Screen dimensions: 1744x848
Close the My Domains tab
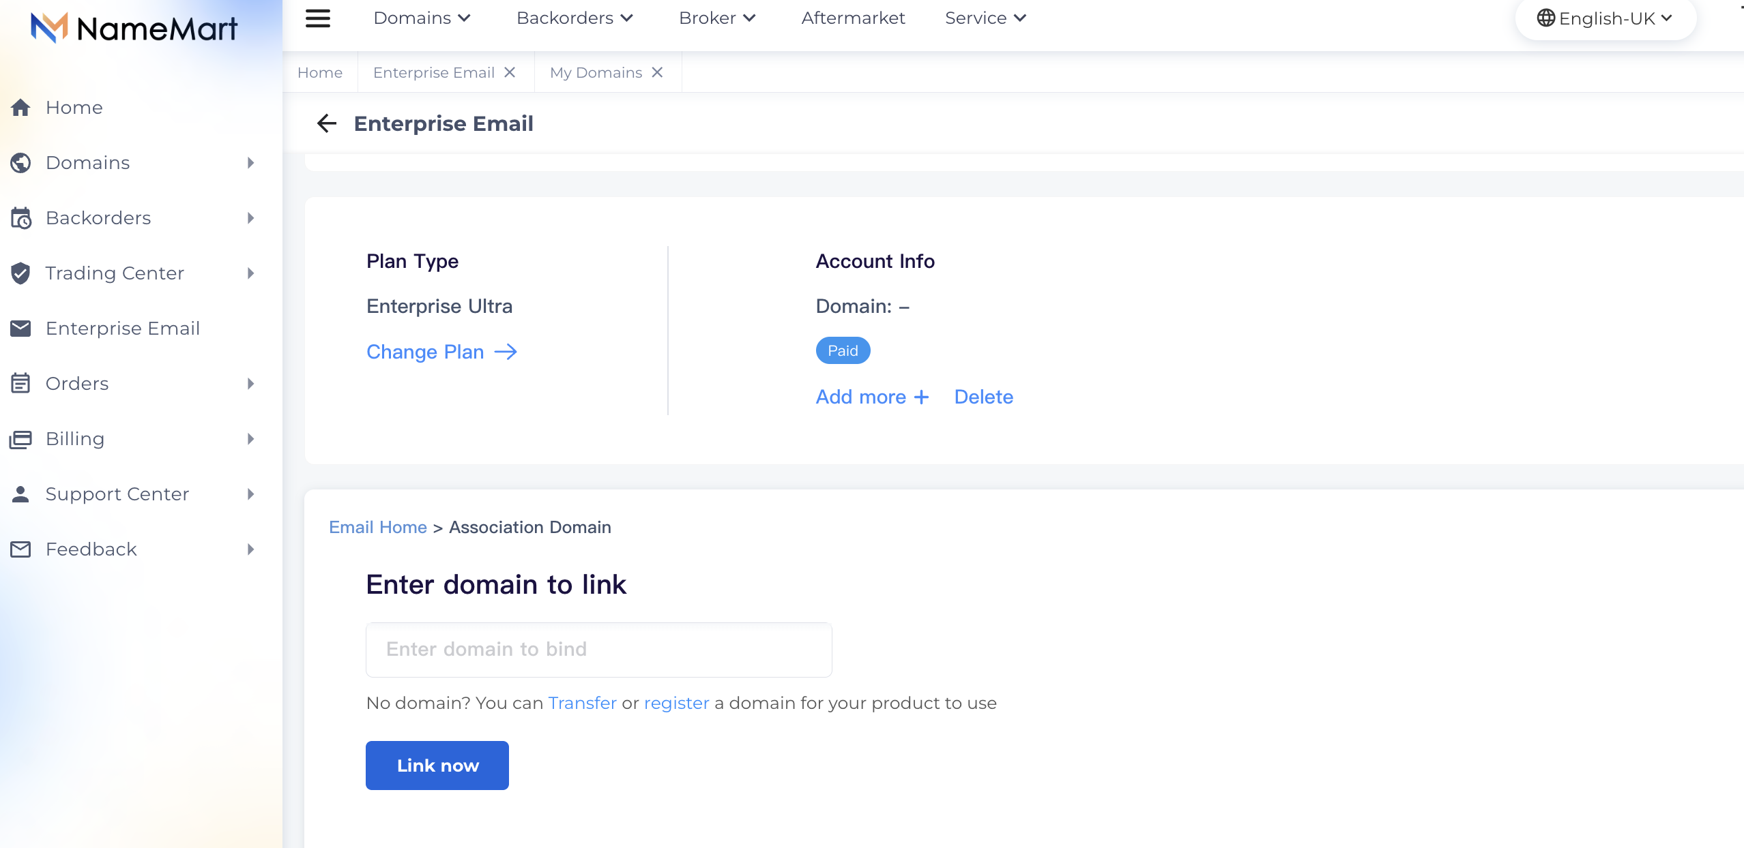point(657,72)
